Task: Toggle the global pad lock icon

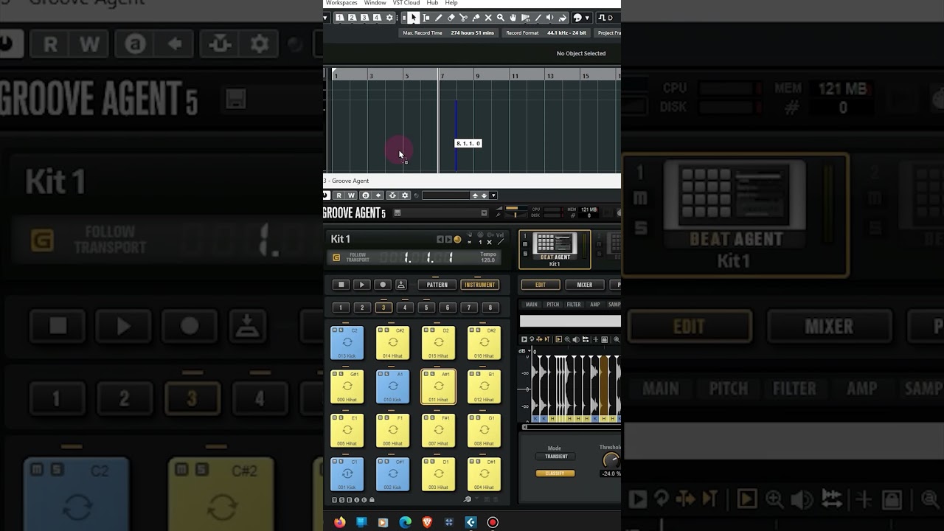Action: 372,500
